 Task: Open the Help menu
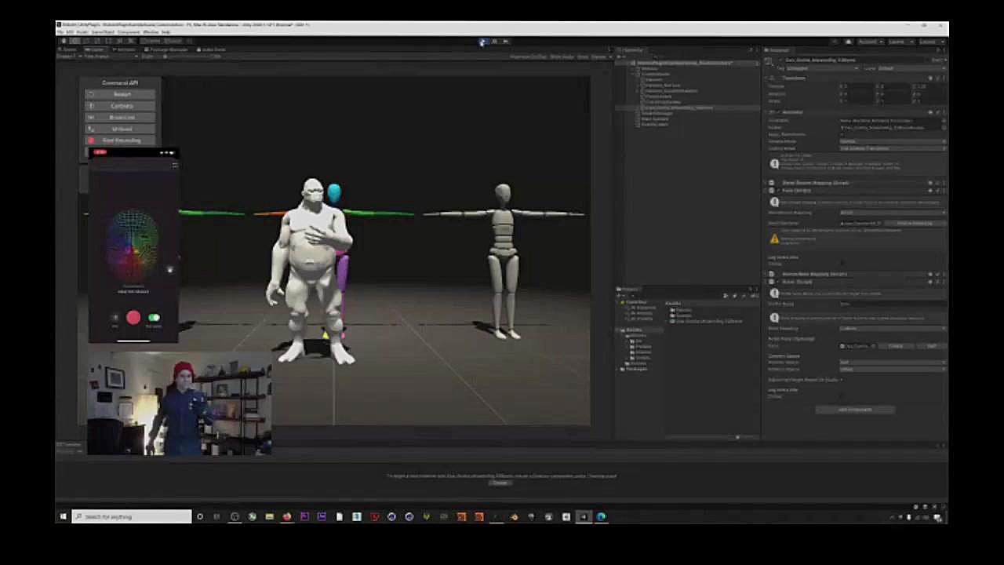pos(166,32)
